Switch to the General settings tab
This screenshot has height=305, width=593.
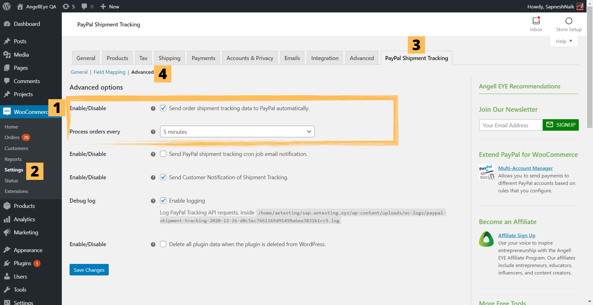tap(86, 58)
